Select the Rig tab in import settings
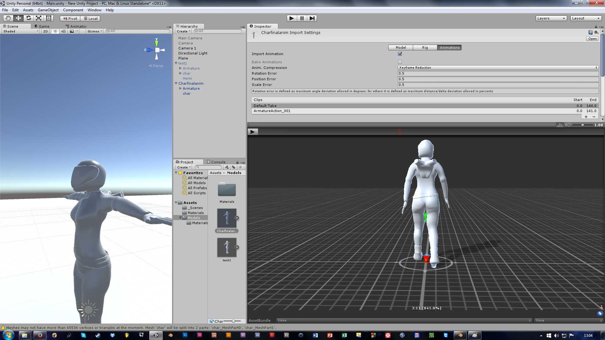The image size is (605, 340). coord(425,47)
